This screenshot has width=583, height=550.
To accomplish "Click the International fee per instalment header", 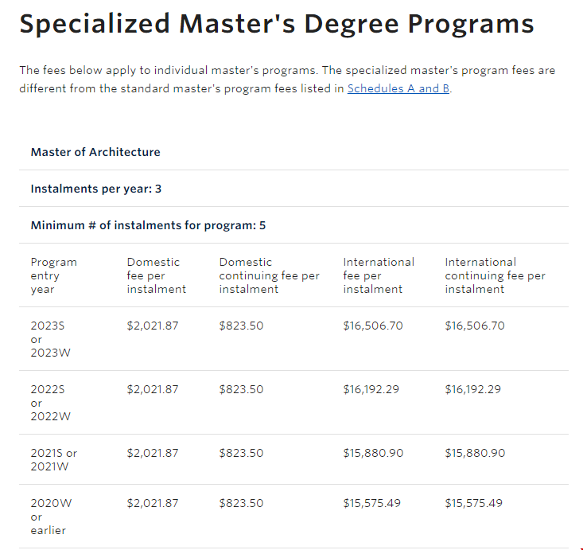I will point(378,275).
